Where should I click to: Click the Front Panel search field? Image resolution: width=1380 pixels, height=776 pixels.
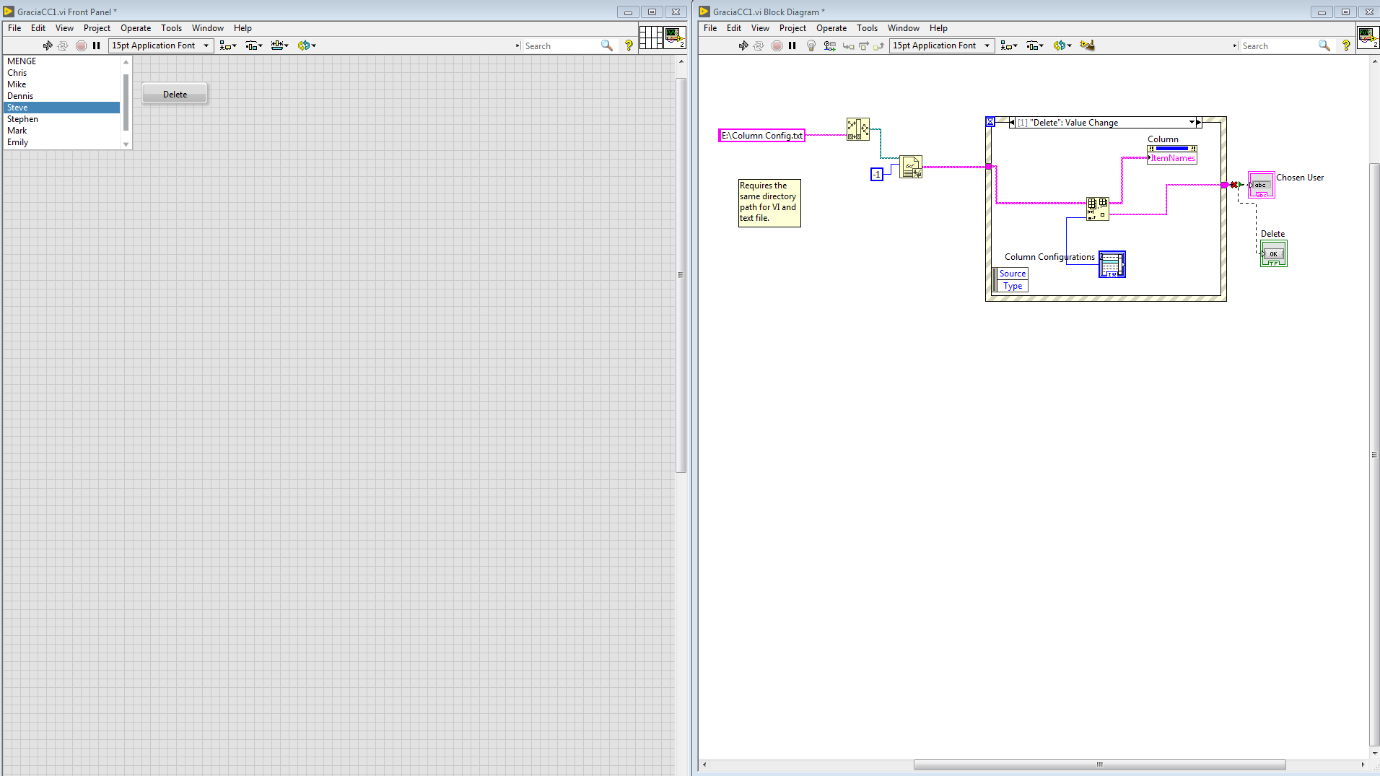(560, 45)
